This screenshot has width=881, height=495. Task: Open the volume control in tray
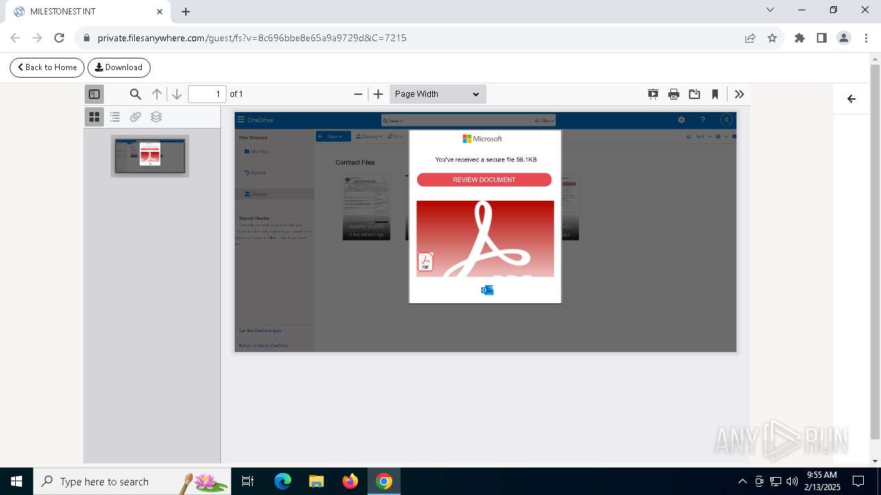(792, 481)
